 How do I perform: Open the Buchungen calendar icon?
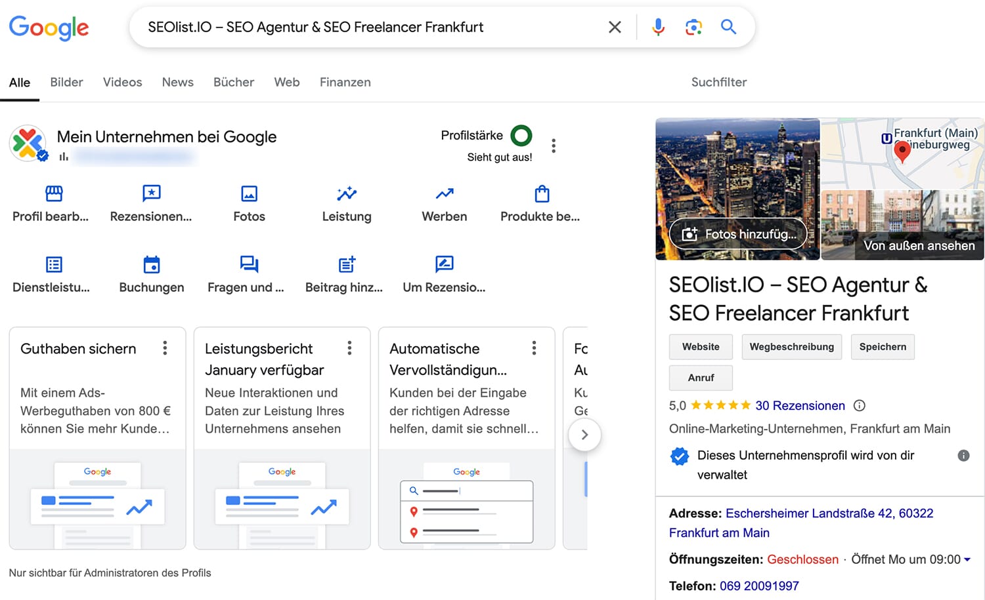coord(151,264)
